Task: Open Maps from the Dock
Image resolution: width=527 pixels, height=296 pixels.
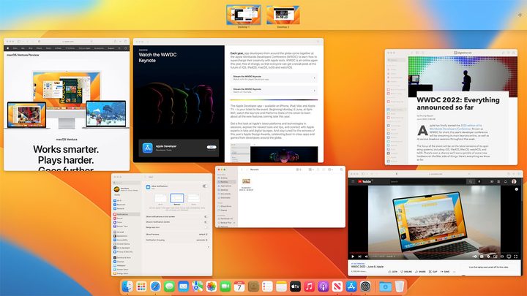Action: coord(198,286)
